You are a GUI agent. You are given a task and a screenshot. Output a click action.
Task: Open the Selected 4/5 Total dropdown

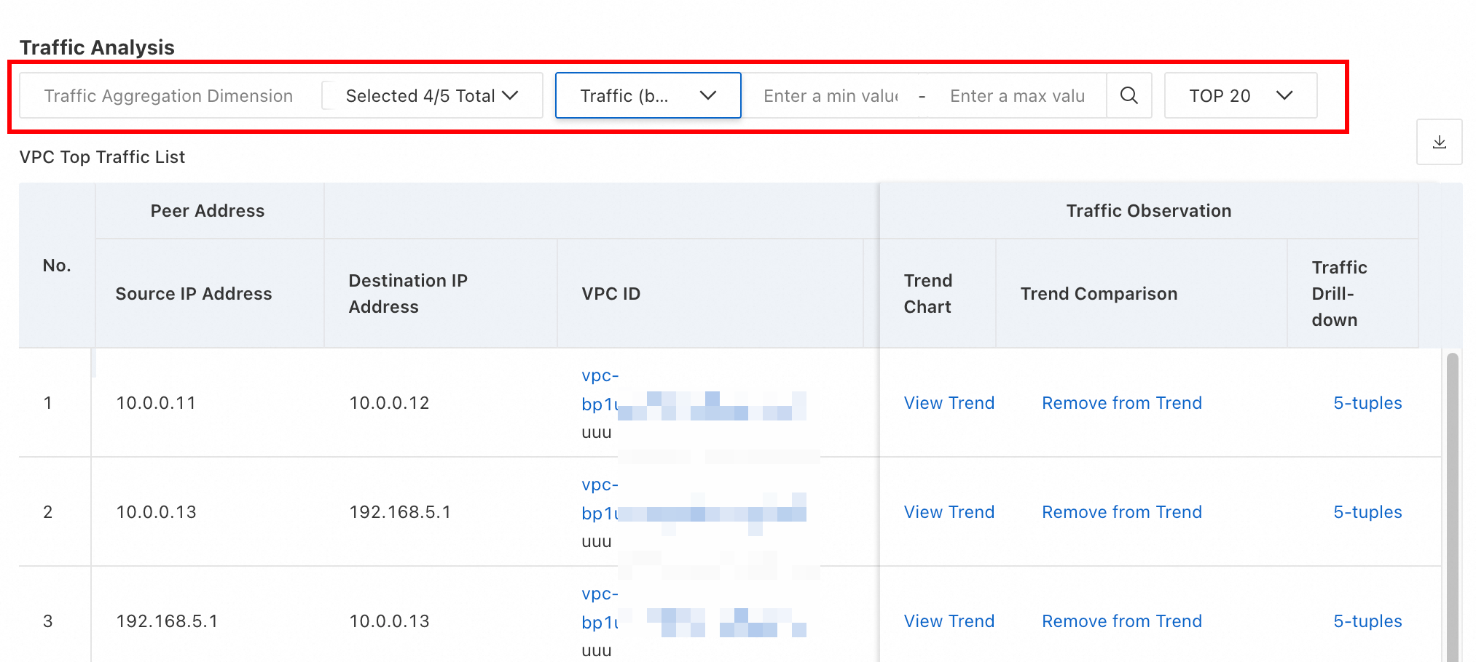[431, 95]
